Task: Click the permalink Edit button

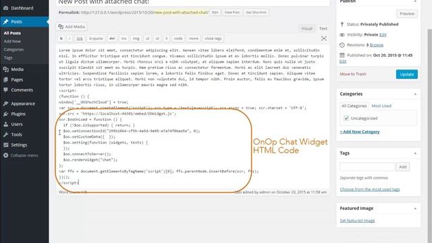Action: tap(215, 12)
